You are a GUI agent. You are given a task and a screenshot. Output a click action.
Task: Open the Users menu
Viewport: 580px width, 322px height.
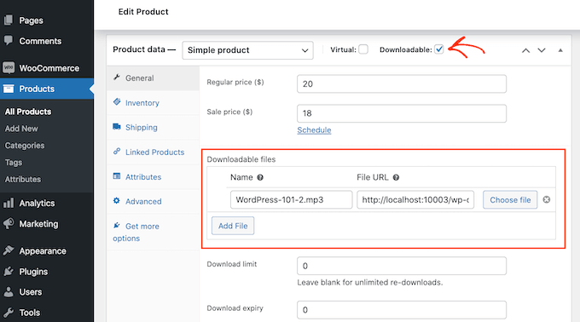pyautogui.click(x=47, y=292)
